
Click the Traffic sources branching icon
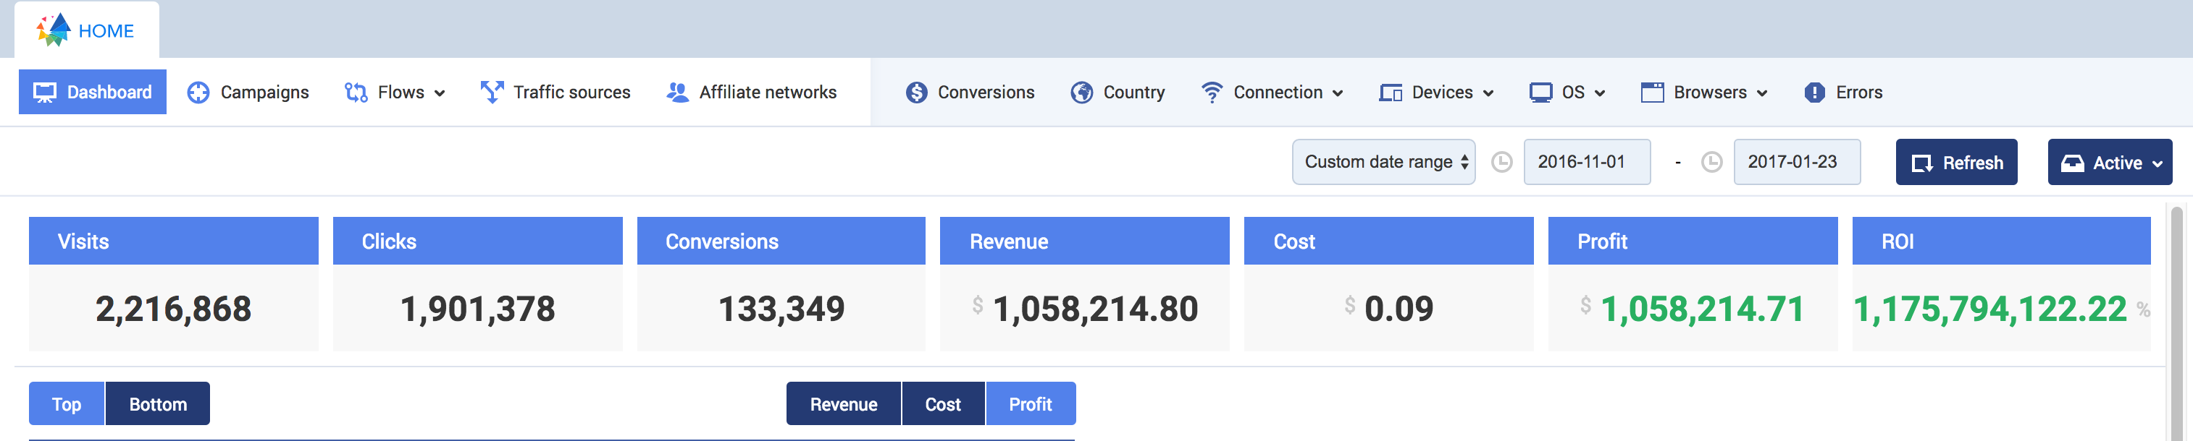click(x=491, y=93)
